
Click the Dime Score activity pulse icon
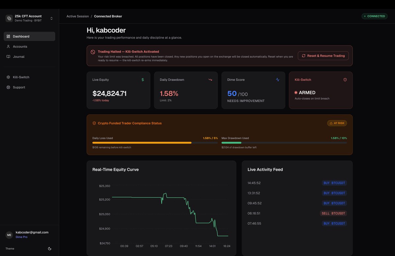point(277,80)
